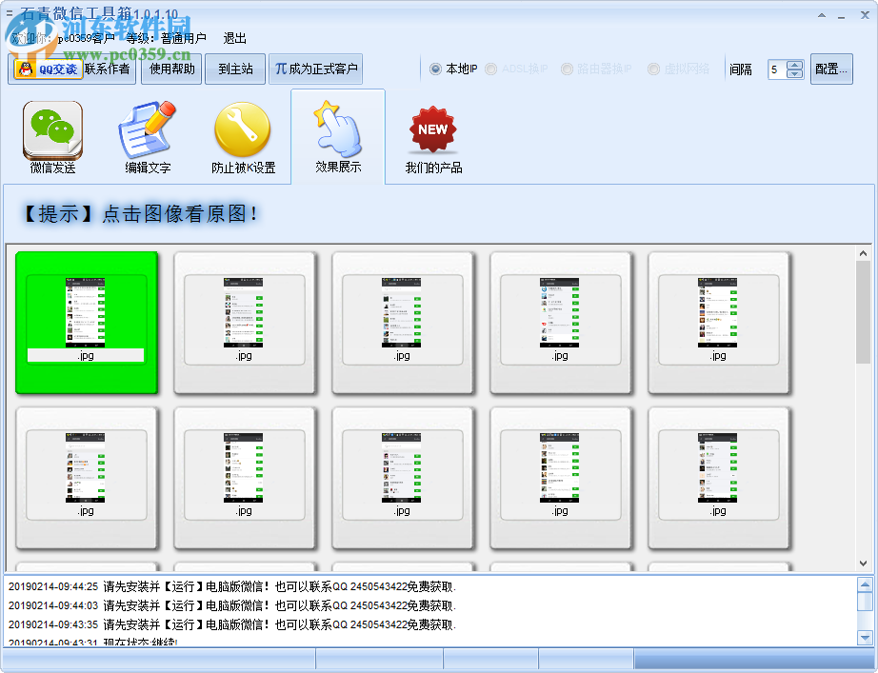Open 成为正式客户 registration page
Screen dimensions: 878x673
[318, 69]
